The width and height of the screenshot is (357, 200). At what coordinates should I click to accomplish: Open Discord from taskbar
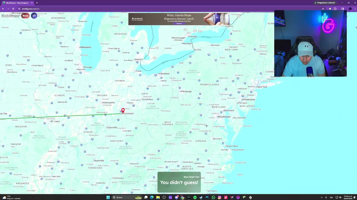(x=176, y=197)
